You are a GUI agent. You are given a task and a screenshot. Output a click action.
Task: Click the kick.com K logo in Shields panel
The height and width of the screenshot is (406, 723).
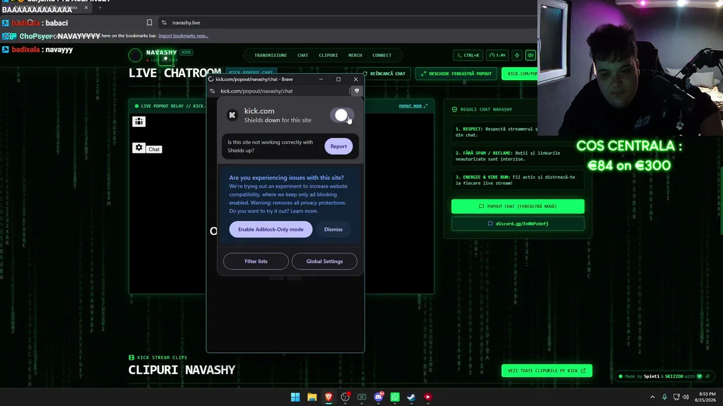[232, 115]
